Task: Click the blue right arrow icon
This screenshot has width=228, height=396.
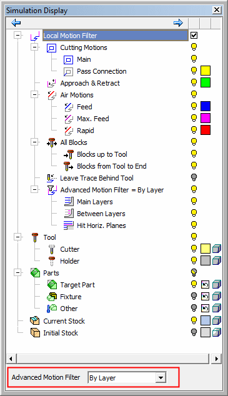Action: (x=178, y=23)
